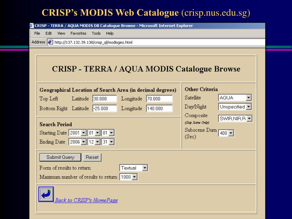The width and height of the screenshot is (292, 219).
Task: Click the 'Composite' label
Action: pyautogui.click(x=196, y=115)
